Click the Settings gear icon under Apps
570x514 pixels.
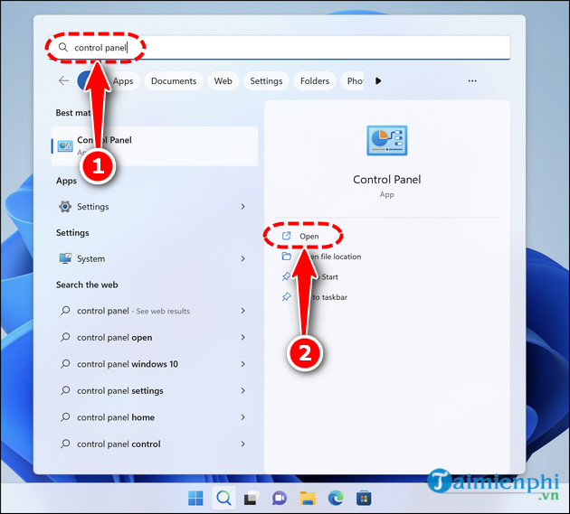click(65, 207)
